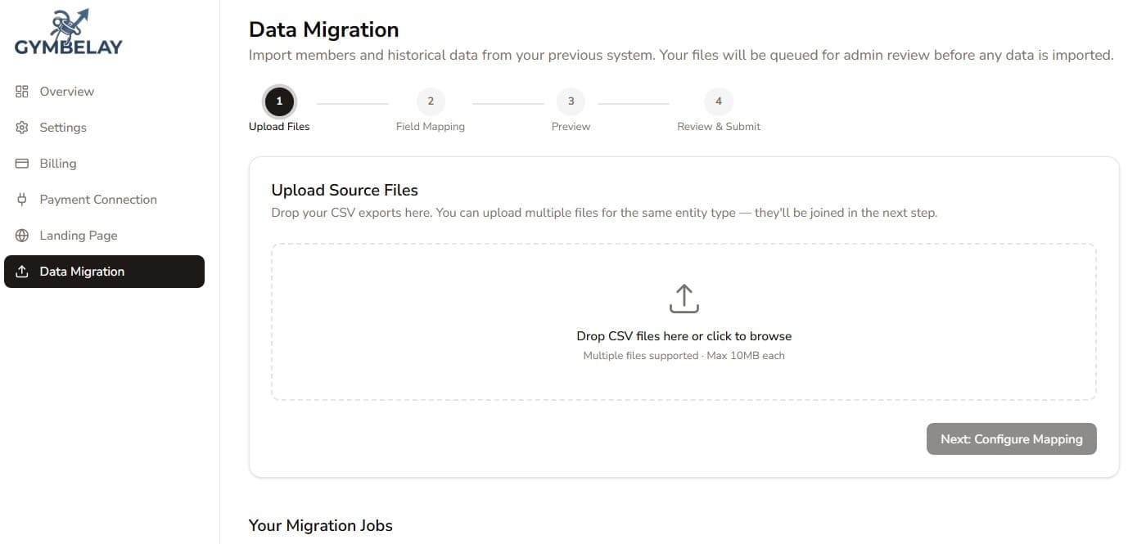
Task: Open the Overview page
Action: point(104,92)
